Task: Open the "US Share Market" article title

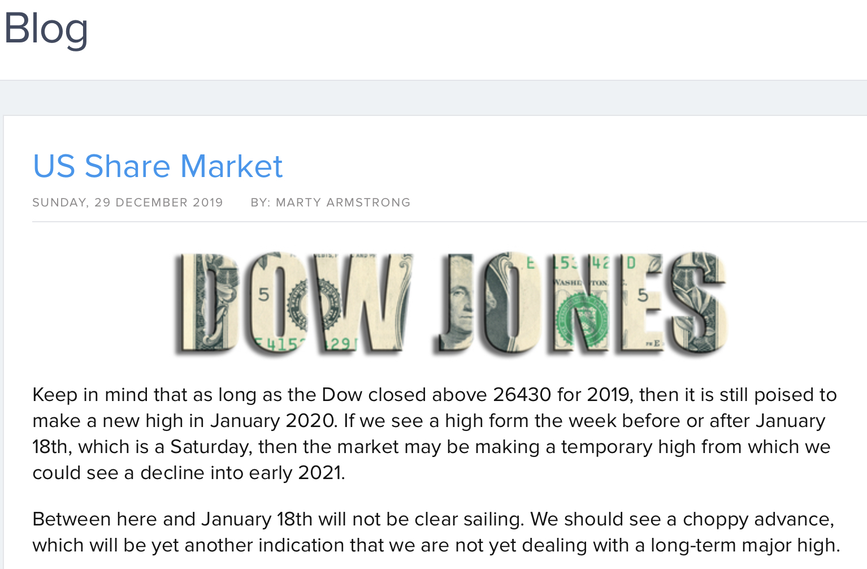Action: (x=158, y=166)
